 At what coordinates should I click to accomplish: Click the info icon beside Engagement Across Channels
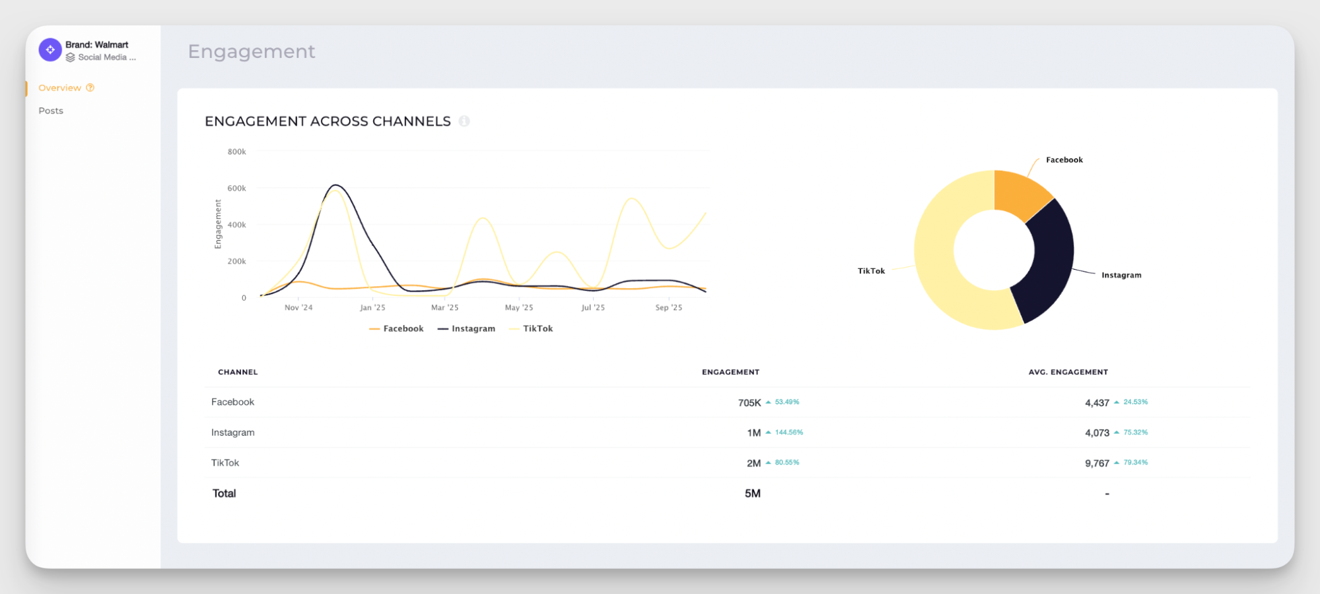[x=464, y=121]
